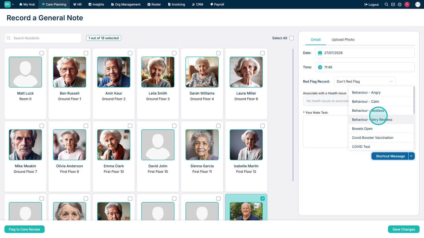Open the messages envelope icon
The width and height of the screenshot is (424, 238).
coord(393,4)
